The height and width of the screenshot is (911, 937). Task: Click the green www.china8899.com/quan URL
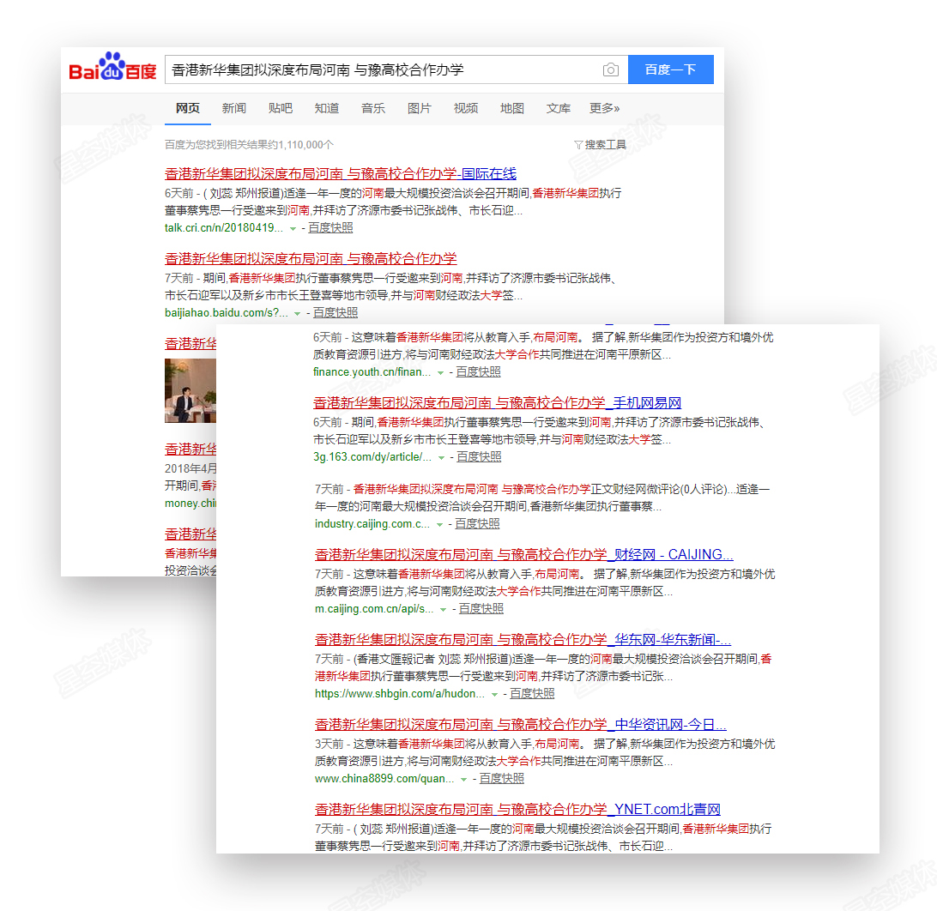tap(384, 778)
